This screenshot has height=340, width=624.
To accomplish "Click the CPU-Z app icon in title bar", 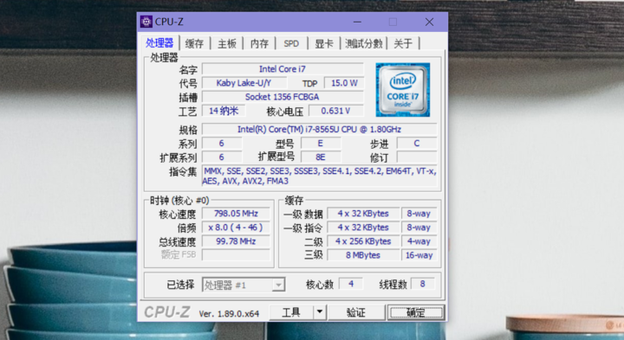I will 146,22.
